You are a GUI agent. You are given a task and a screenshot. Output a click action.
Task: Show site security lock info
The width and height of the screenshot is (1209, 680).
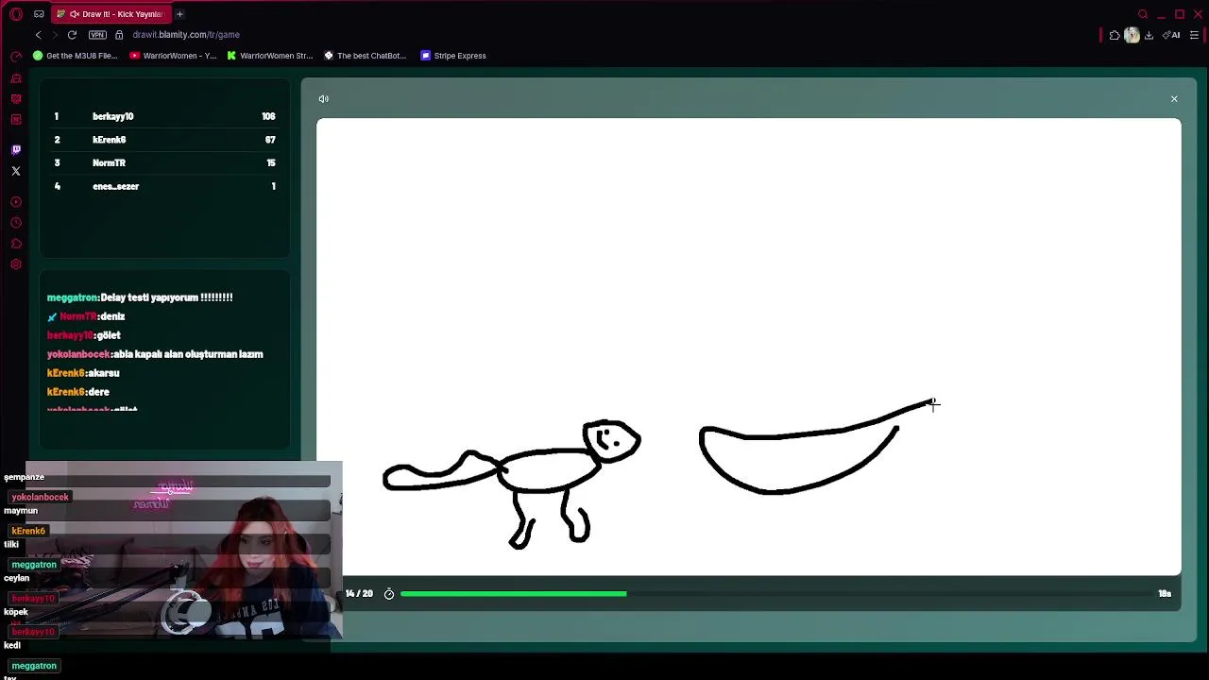119,35
